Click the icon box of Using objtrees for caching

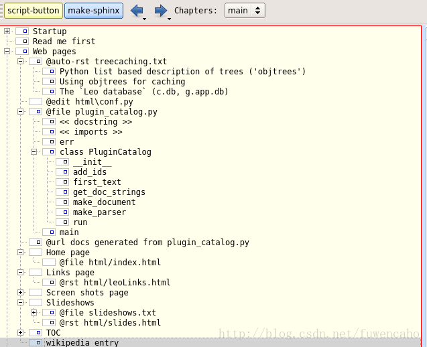[x=49, y=81]
